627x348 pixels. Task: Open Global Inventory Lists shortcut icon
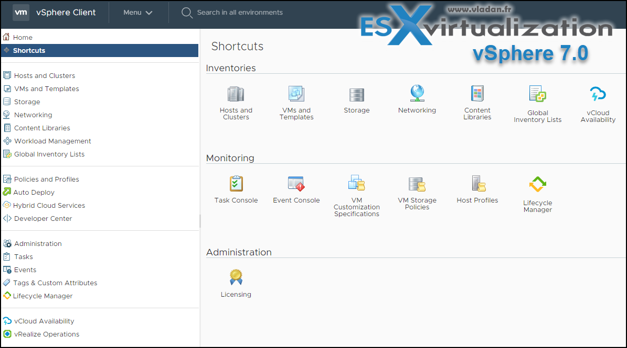click(537, 94)
